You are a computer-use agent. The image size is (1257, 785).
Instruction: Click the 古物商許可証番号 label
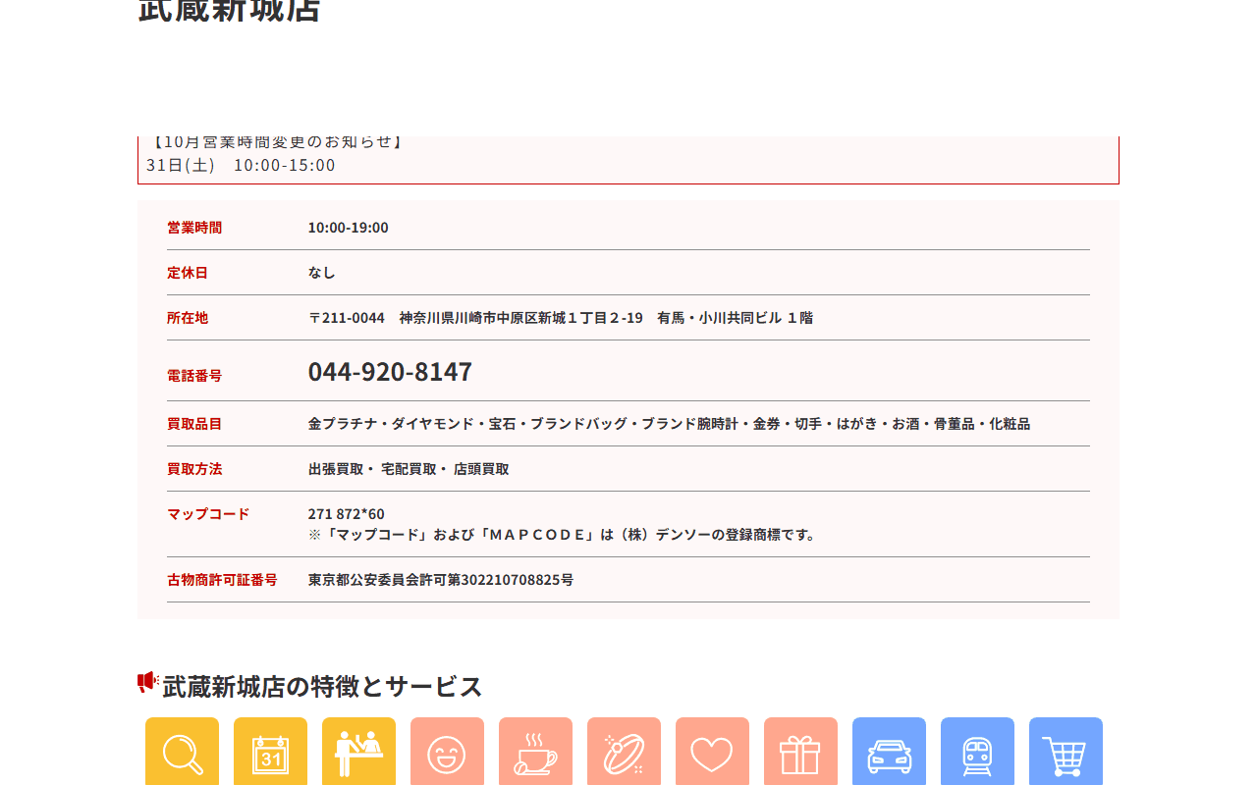click(222, 580)
